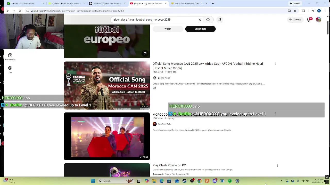
Task: Show hidden system tray icons
Action: (x=282, y=181)
